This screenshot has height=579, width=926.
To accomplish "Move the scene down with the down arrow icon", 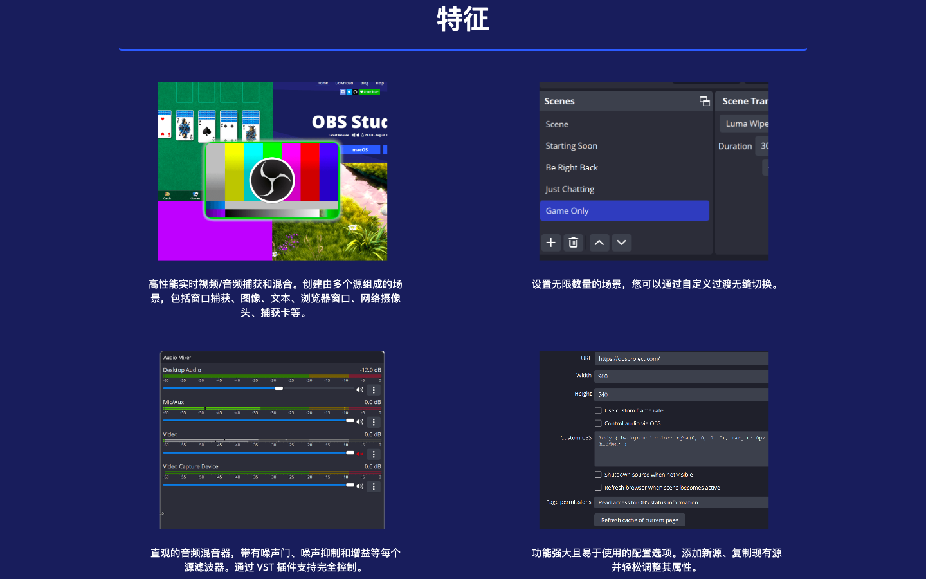I will pos(621,243).
